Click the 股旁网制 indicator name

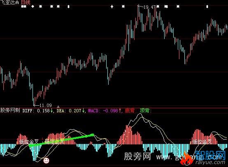point(10,110)
